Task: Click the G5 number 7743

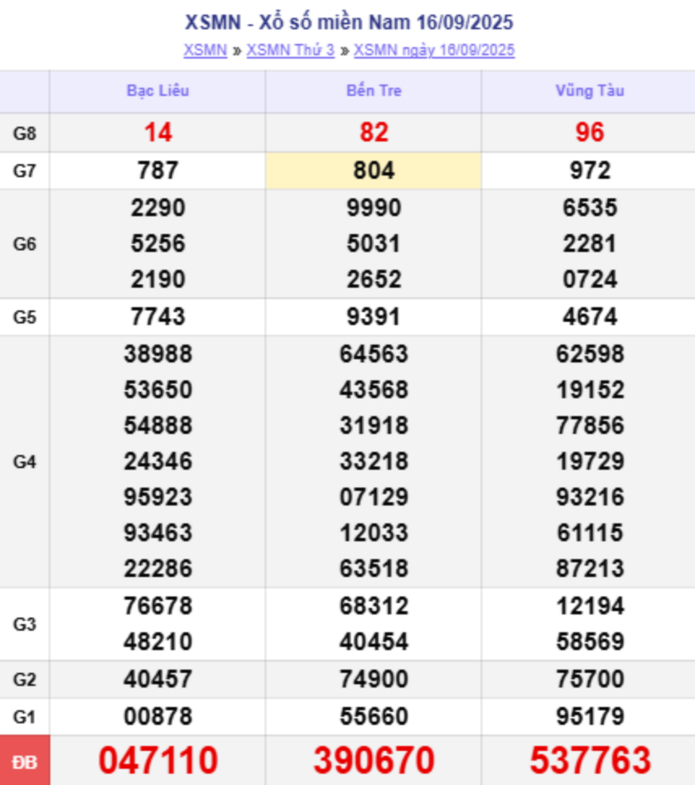Action: pyautogui.click(x=158, y=317)
